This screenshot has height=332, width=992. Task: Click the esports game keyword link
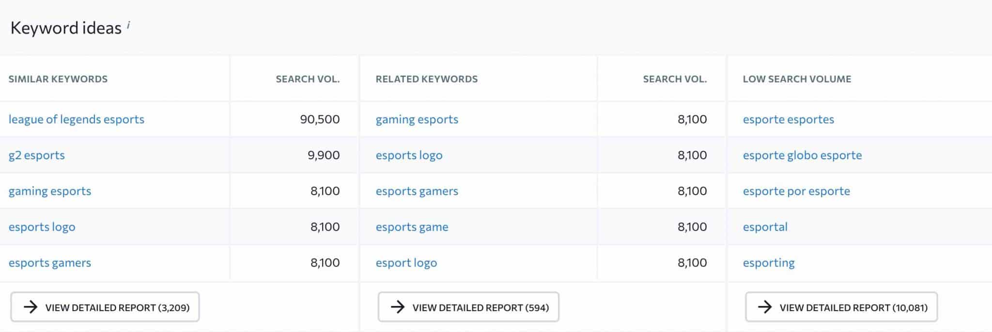(x=413, y=226)
